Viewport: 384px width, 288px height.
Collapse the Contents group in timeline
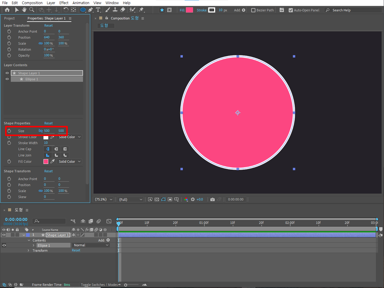coord(29,240)
